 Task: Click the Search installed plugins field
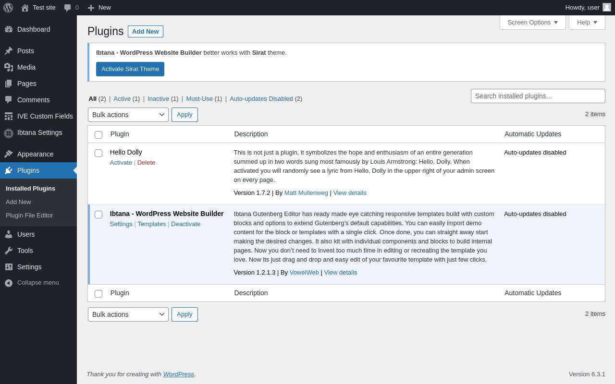tap(538, 96)
